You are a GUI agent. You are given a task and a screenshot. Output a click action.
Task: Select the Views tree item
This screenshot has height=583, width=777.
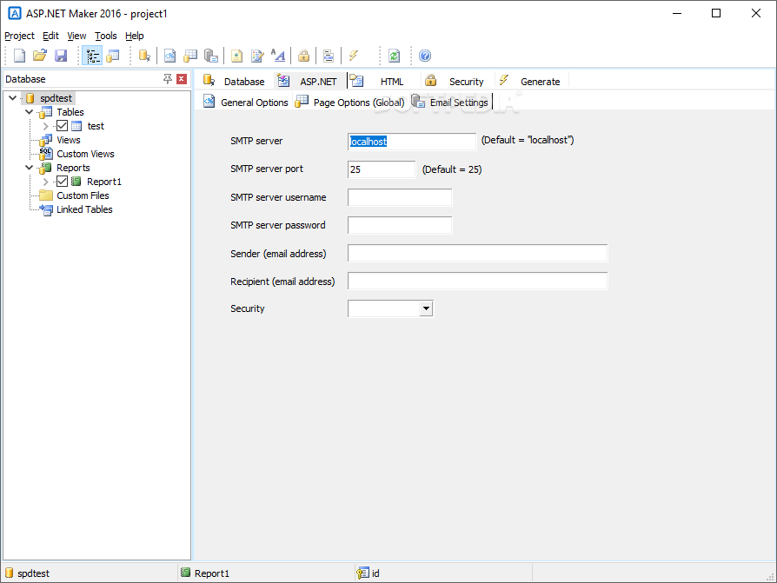pyautogui.click(x=69, y=140)
